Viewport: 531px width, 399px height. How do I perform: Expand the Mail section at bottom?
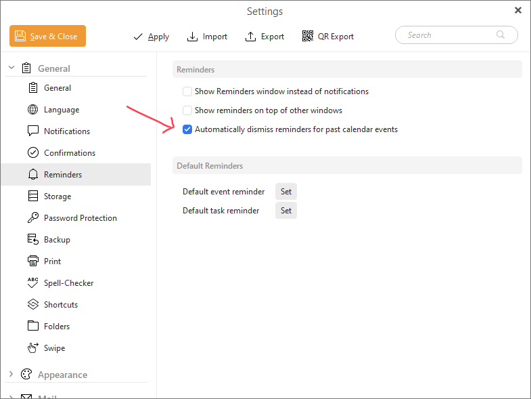[11, 395]
